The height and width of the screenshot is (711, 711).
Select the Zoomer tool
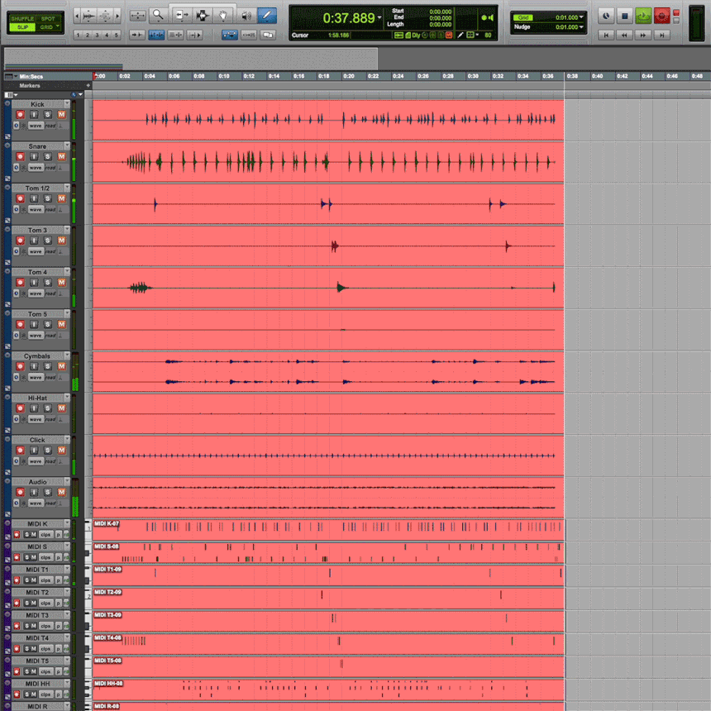(x=158, y=14)
